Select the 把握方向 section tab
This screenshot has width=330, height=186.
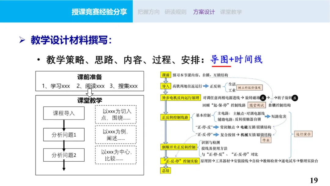148,12
